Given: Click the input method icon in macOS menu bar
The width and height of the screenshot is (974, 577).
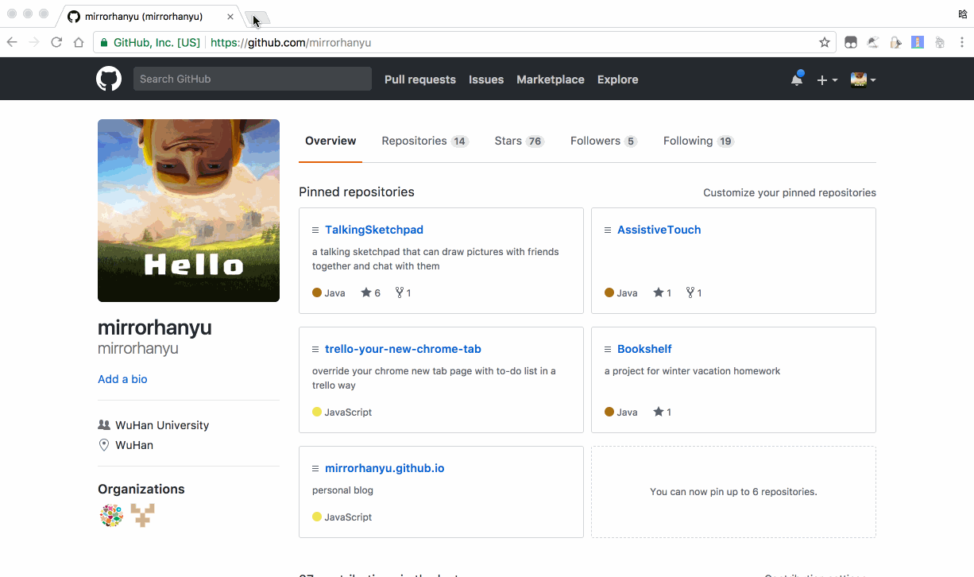Looking at the screenshot, I should pos(962,14).
